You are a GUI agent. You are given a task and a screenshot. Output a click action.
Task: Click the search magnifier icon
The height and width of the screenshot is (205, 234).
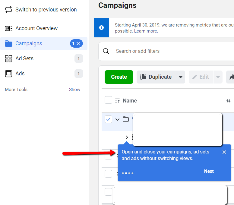pos(106,51)
